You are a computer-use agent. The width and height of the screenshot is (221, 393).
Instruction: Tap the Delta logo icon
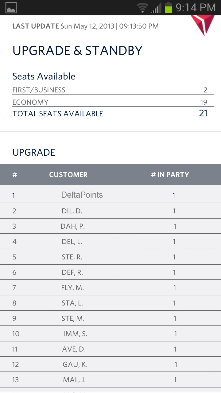(x=203, y=25)
